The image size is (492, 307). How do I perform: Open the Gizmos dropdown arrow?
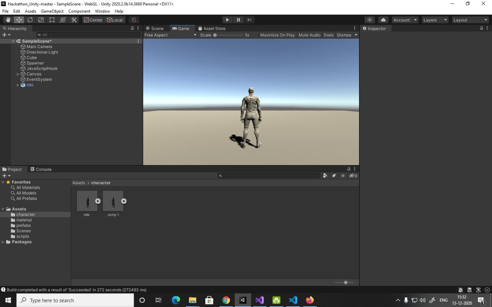point(356,35)
